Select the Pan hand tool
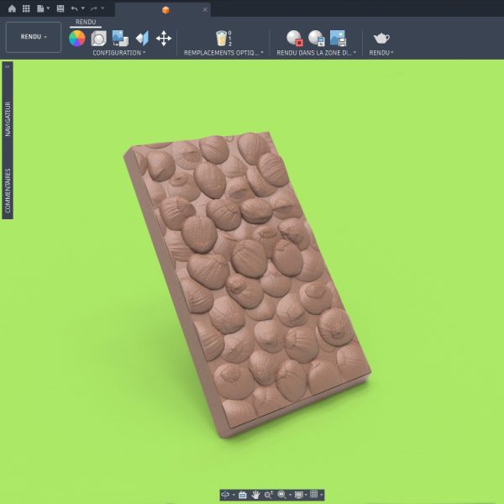Viewport: 504px width, 504px height. point(255,495)
